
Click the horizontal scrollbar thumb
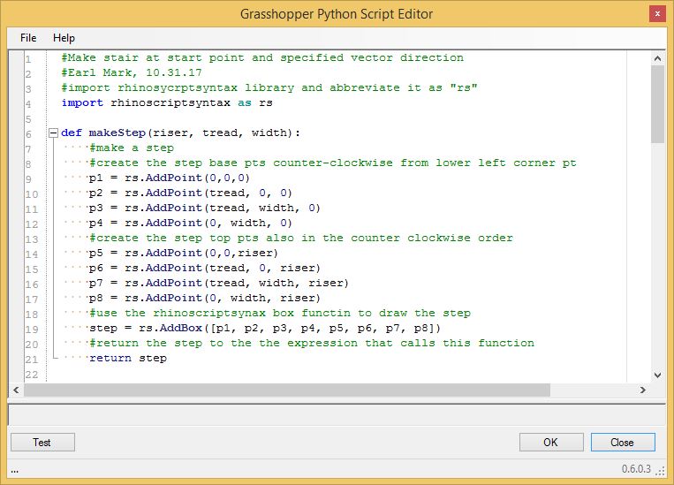(x=287, y=390)
